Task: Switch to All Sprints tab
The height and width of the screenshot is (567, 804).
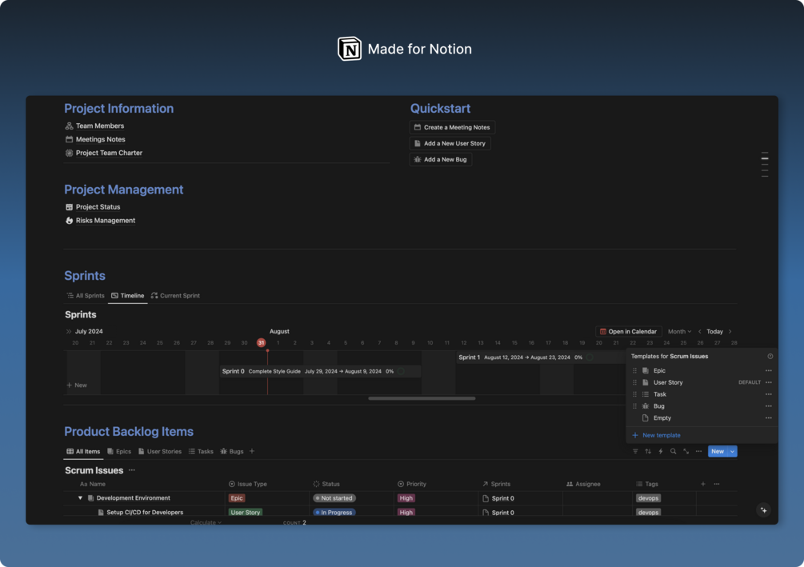Action: click(x=86, y=296)
